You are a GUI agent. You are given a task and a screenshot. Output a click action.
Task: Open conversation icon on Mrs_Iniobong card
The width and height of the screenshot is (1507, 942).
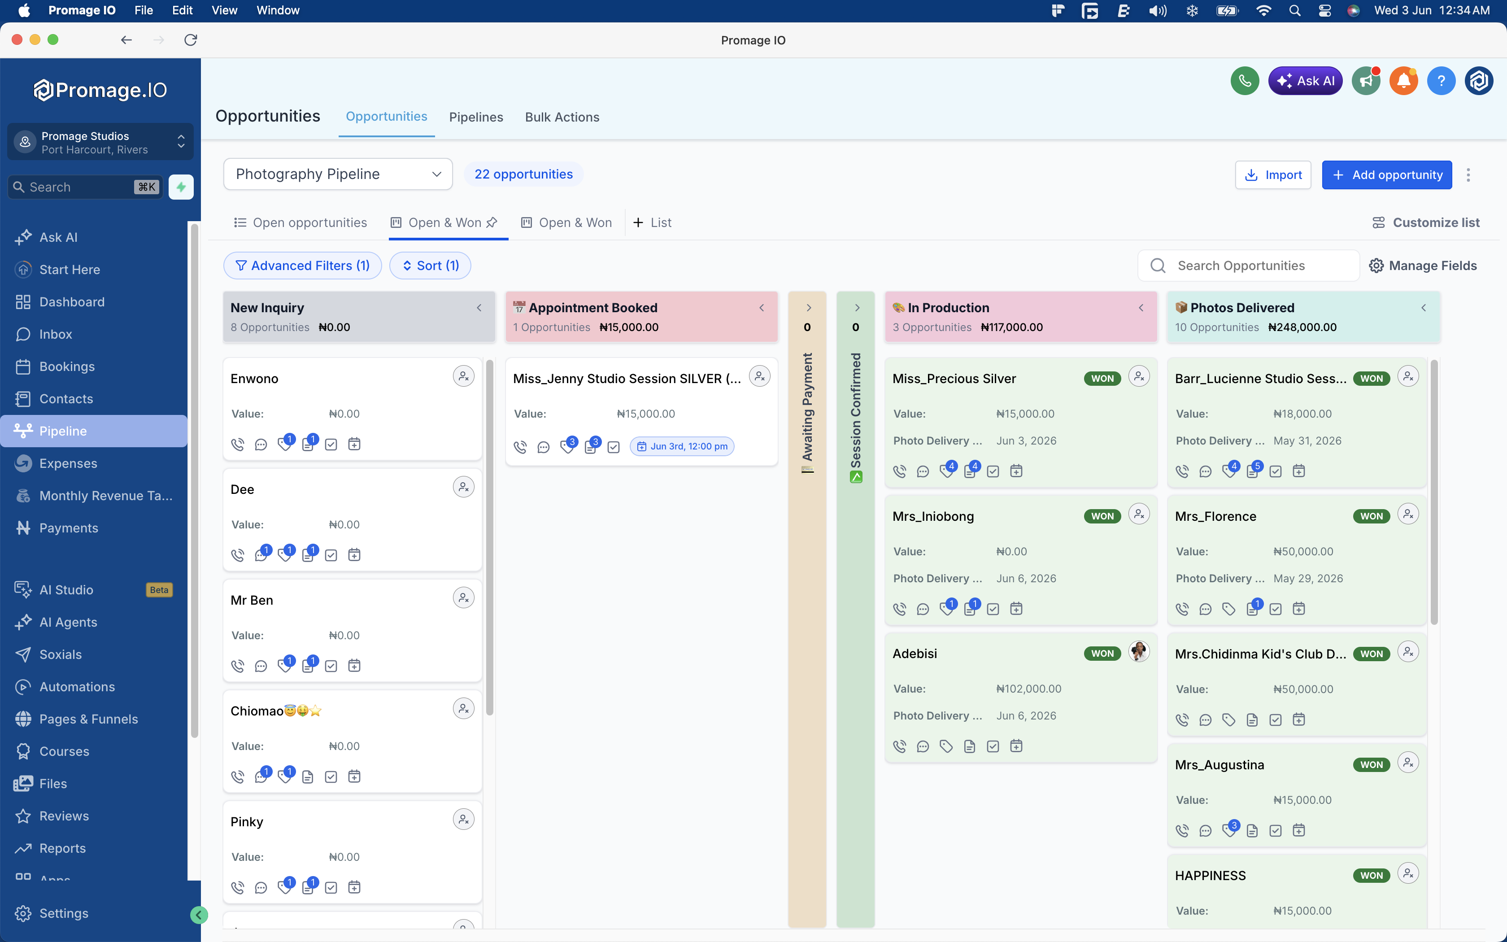[923, 609]
